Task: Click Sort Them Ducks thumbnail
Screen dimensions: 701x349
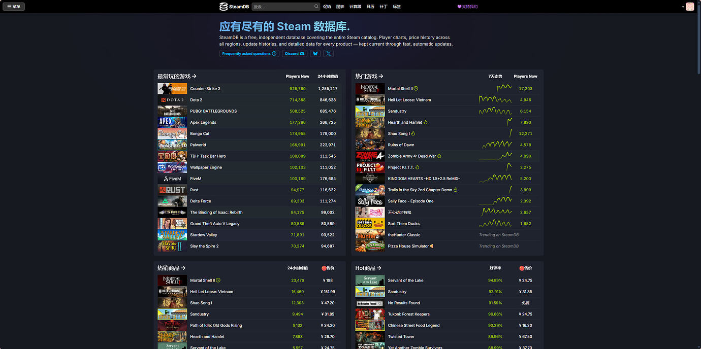Action: [370, 223]
